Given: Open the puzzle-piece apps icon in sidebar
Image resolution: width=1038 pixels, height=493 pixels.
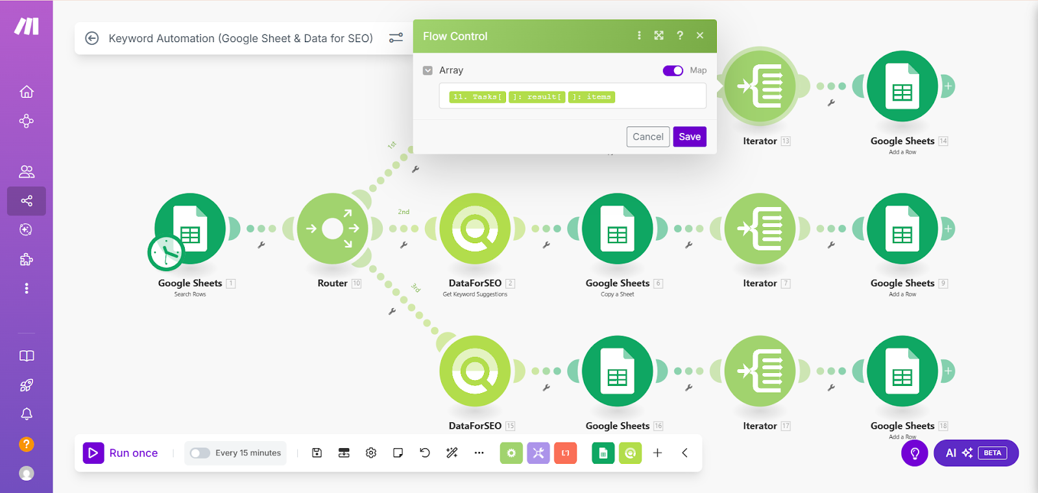Looking at the screenshot, I should (27, 259).
